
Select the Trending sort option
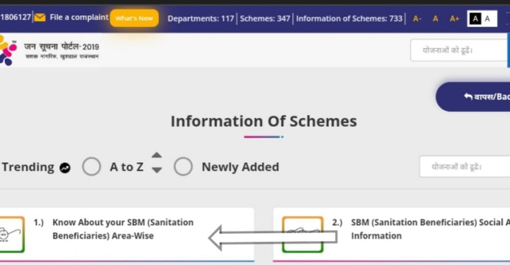[28, 167]
